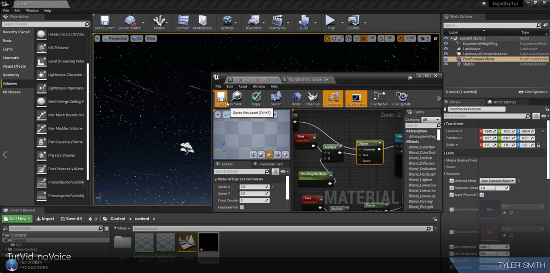
Task: Open the Perspective viewport dropdown
Action: [115, 39]
